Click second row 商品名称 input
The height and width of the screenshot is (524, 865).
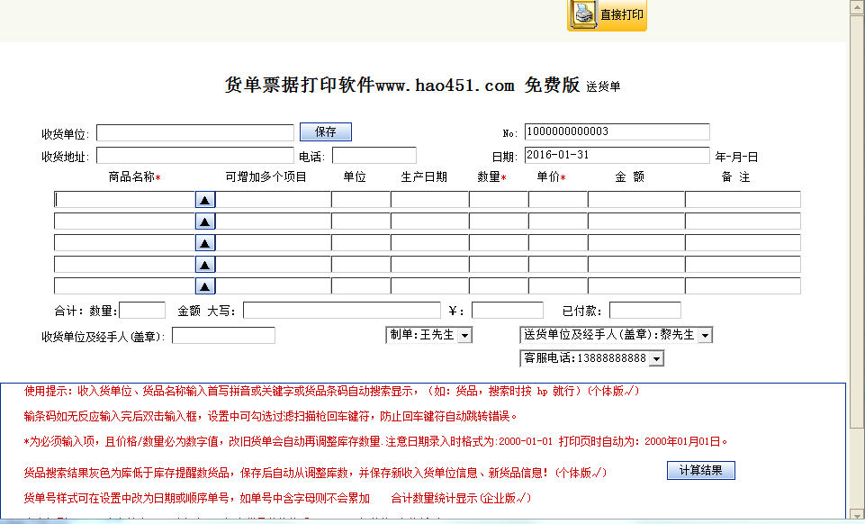coord(125,221)
